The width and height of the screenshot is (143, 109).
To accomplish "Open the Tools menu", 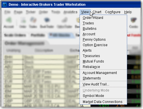I will (56, 12).
